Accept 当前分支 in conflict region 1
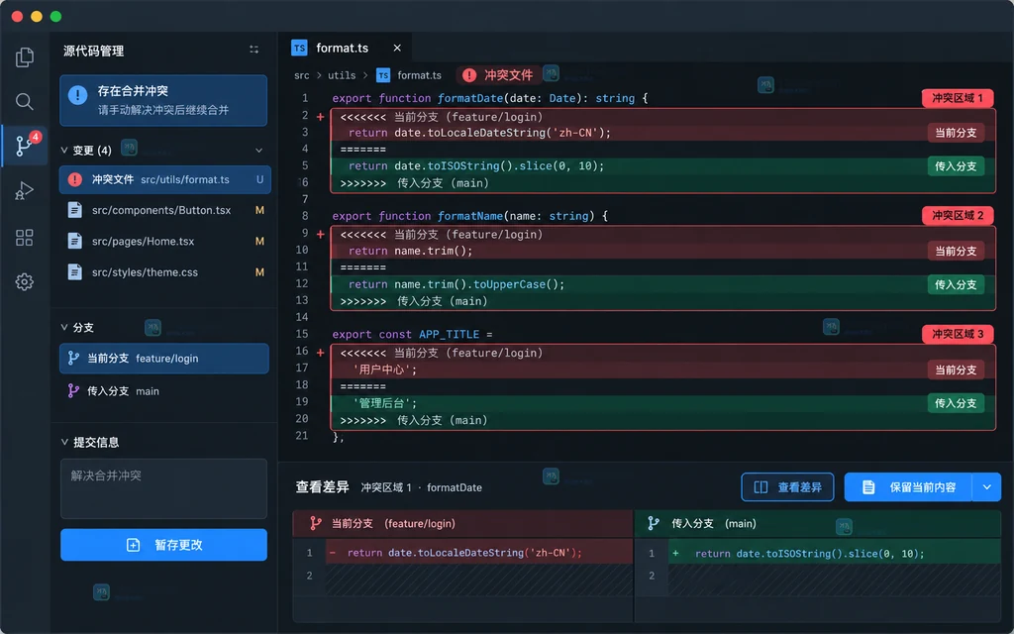The width and height of the screenshot is (1014, 634). pos(956,133)
